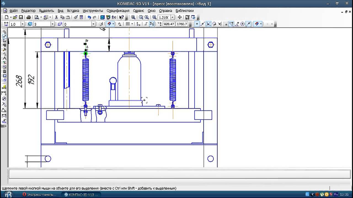
Task: Expand the layer dropdown showing 0
Action: 93,24
